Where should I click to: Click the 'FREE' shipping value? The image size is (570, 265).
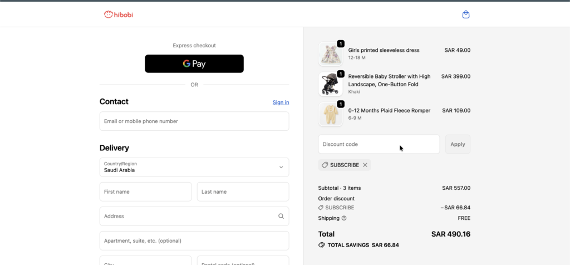pyautogui.click(x=464, y=218)
